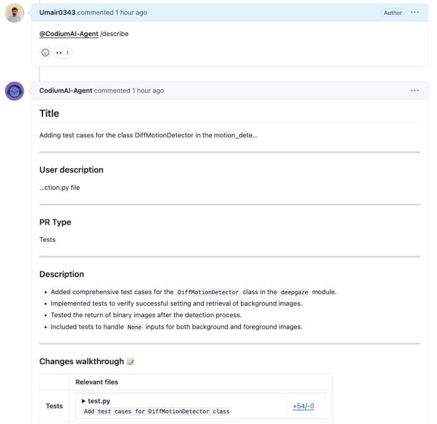Click the Changes walkthrough heading
The image size is (437, 424).
click(81, 362)
